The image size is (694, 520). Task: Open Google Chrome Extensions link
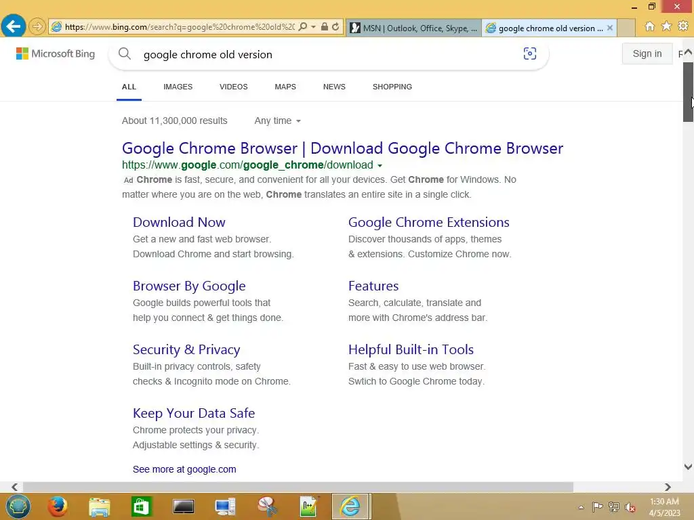[x=428, y=222]
